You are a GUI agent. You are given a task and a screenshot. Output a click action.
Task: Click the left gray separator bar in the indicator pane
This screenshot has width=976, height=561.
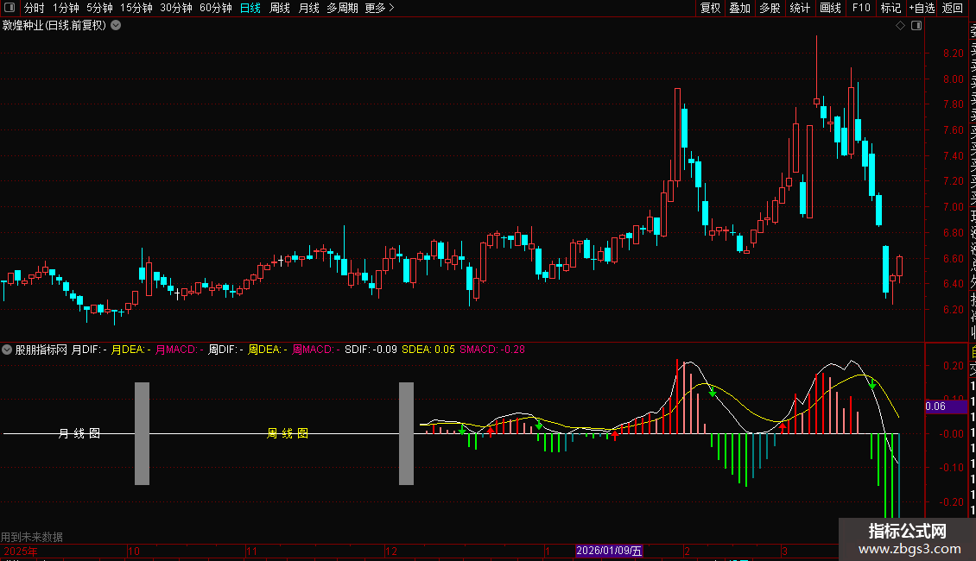[142, 433]
